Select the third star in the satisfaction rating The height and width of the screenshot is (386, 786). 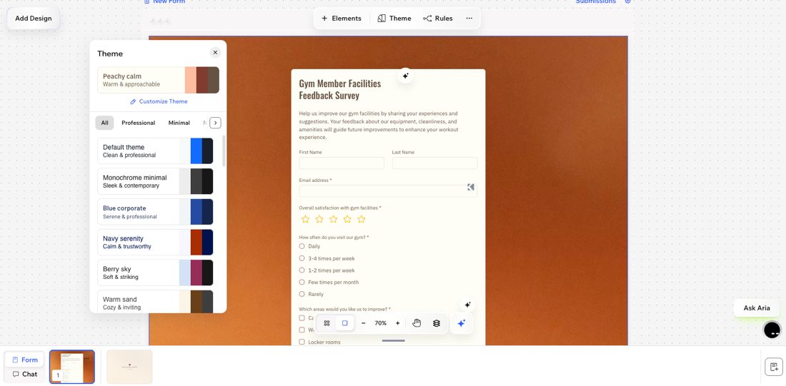[x=334, y=219]
